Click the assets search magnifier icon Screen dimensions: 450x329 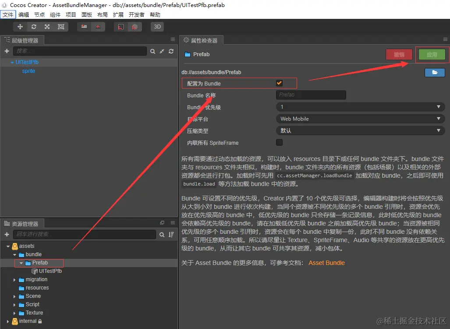[162, 235]
